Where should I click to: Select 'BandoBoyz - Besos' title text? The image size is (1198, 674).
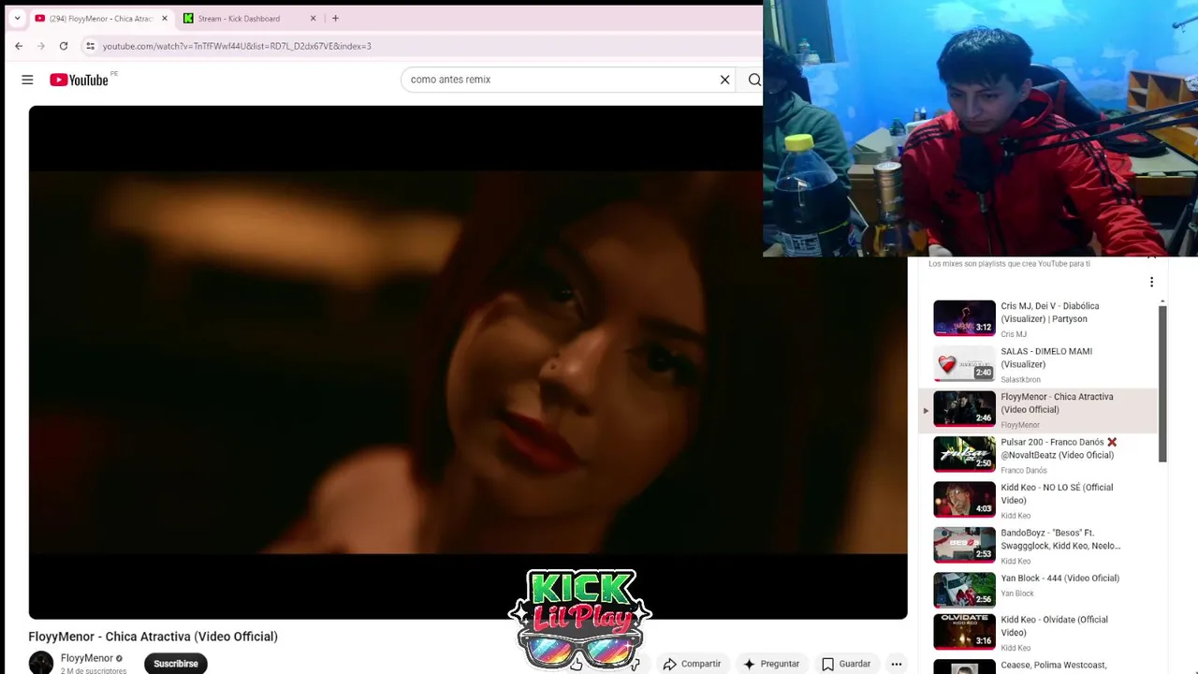coord(1060,539)
